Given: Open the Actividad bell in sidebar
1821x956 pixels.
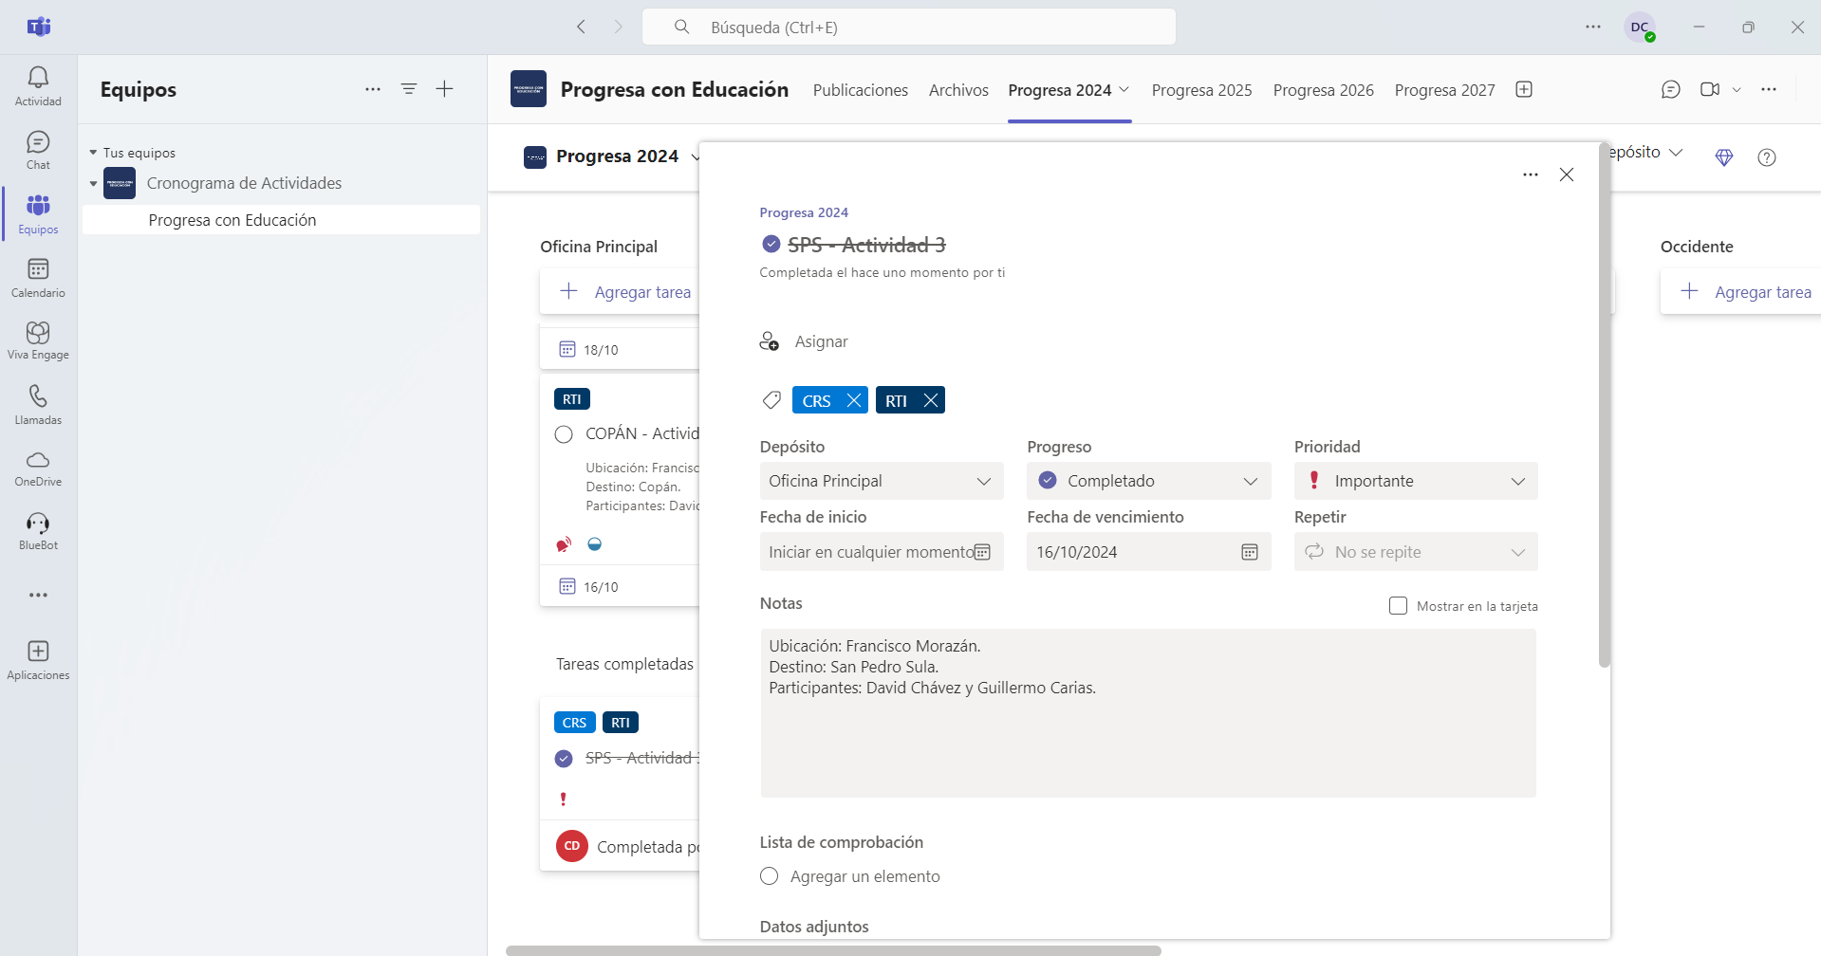Looking at the screenshot, I should [x=38, y=86].
